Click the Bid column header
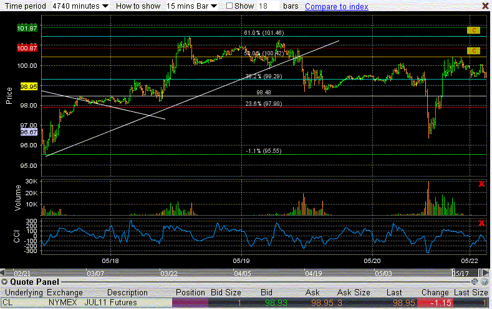Image resolution: width=492 pixels, height=309 pixels. pos(266,292)
